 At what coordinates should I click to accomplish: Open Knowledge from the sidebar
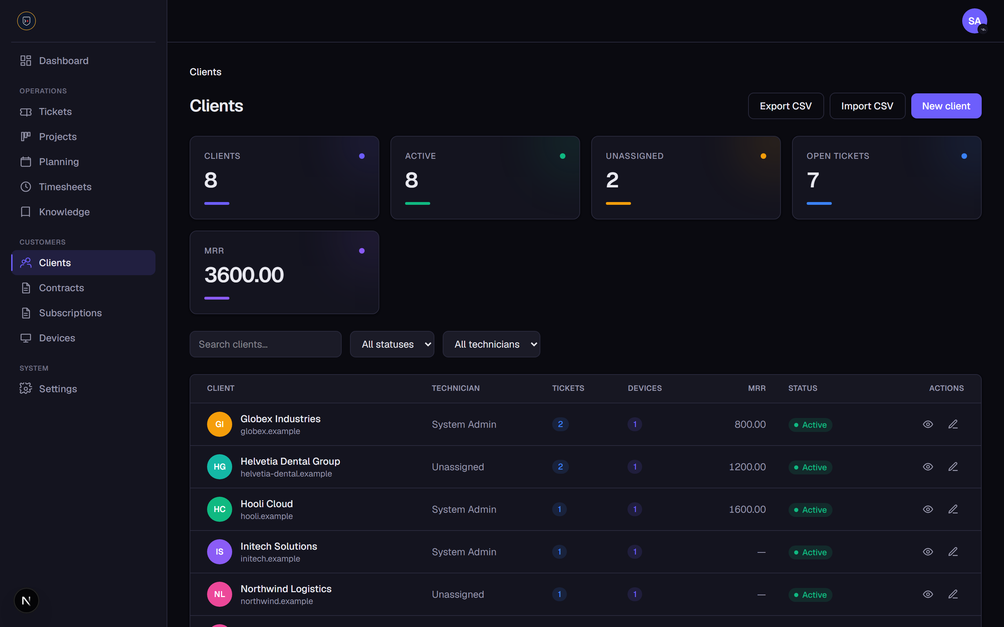[83, 212]
